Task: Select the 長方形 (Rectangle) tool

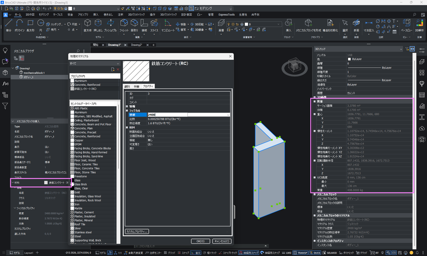Action: [30, 26]
